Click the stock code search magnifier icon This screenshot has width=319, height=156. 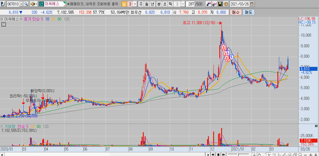[x=26, y=4]
